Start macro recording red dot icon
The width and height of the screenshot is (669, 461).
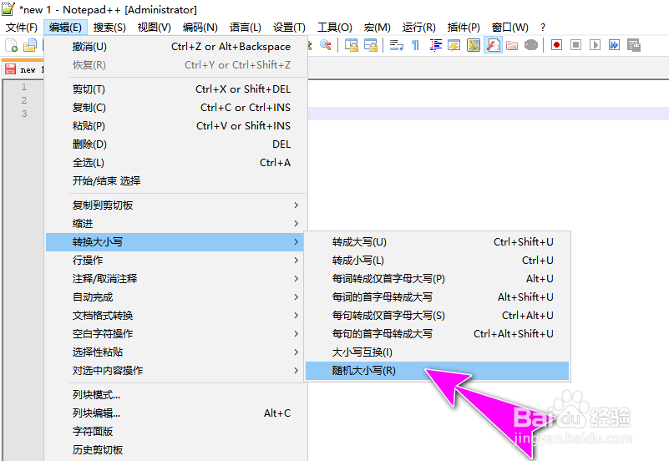click(556, 45)
